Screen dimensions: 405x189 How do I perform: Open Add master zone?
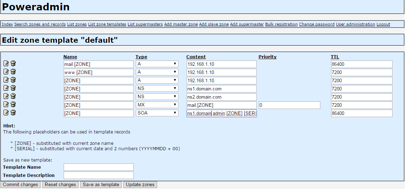(x=181, y=24)
